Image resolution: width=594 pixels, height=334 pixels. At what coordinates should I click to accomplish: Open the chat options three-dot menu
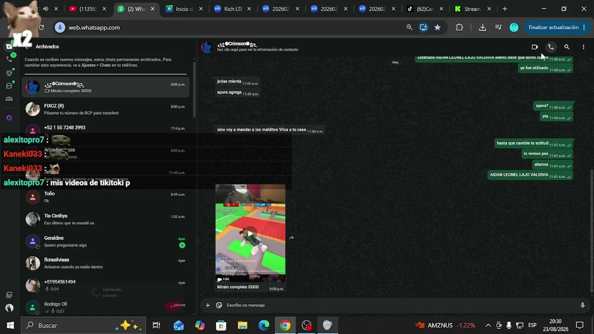pyautogui.click(x=583, y=47)
